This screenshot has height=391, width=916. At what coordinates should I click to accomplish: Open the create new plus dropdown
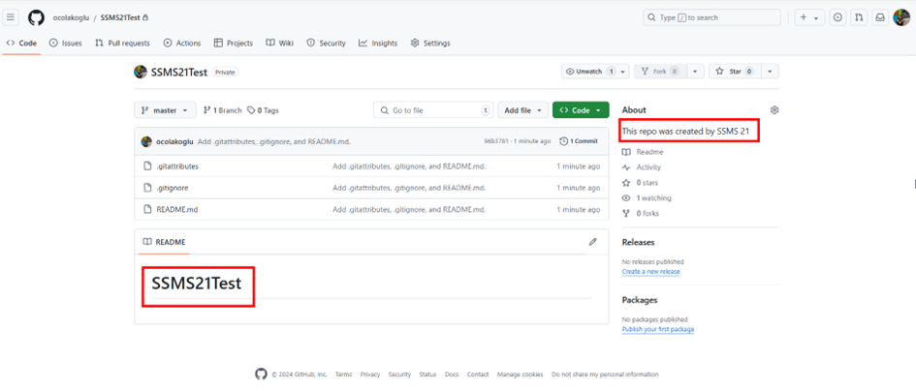click(808, 17)
